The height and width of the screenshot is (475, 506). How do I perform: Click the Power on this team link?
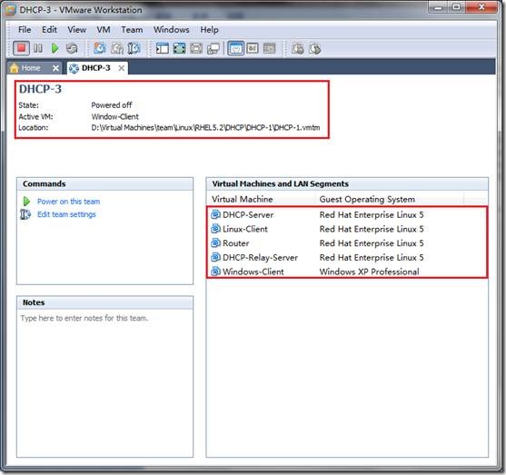(68, 202)
